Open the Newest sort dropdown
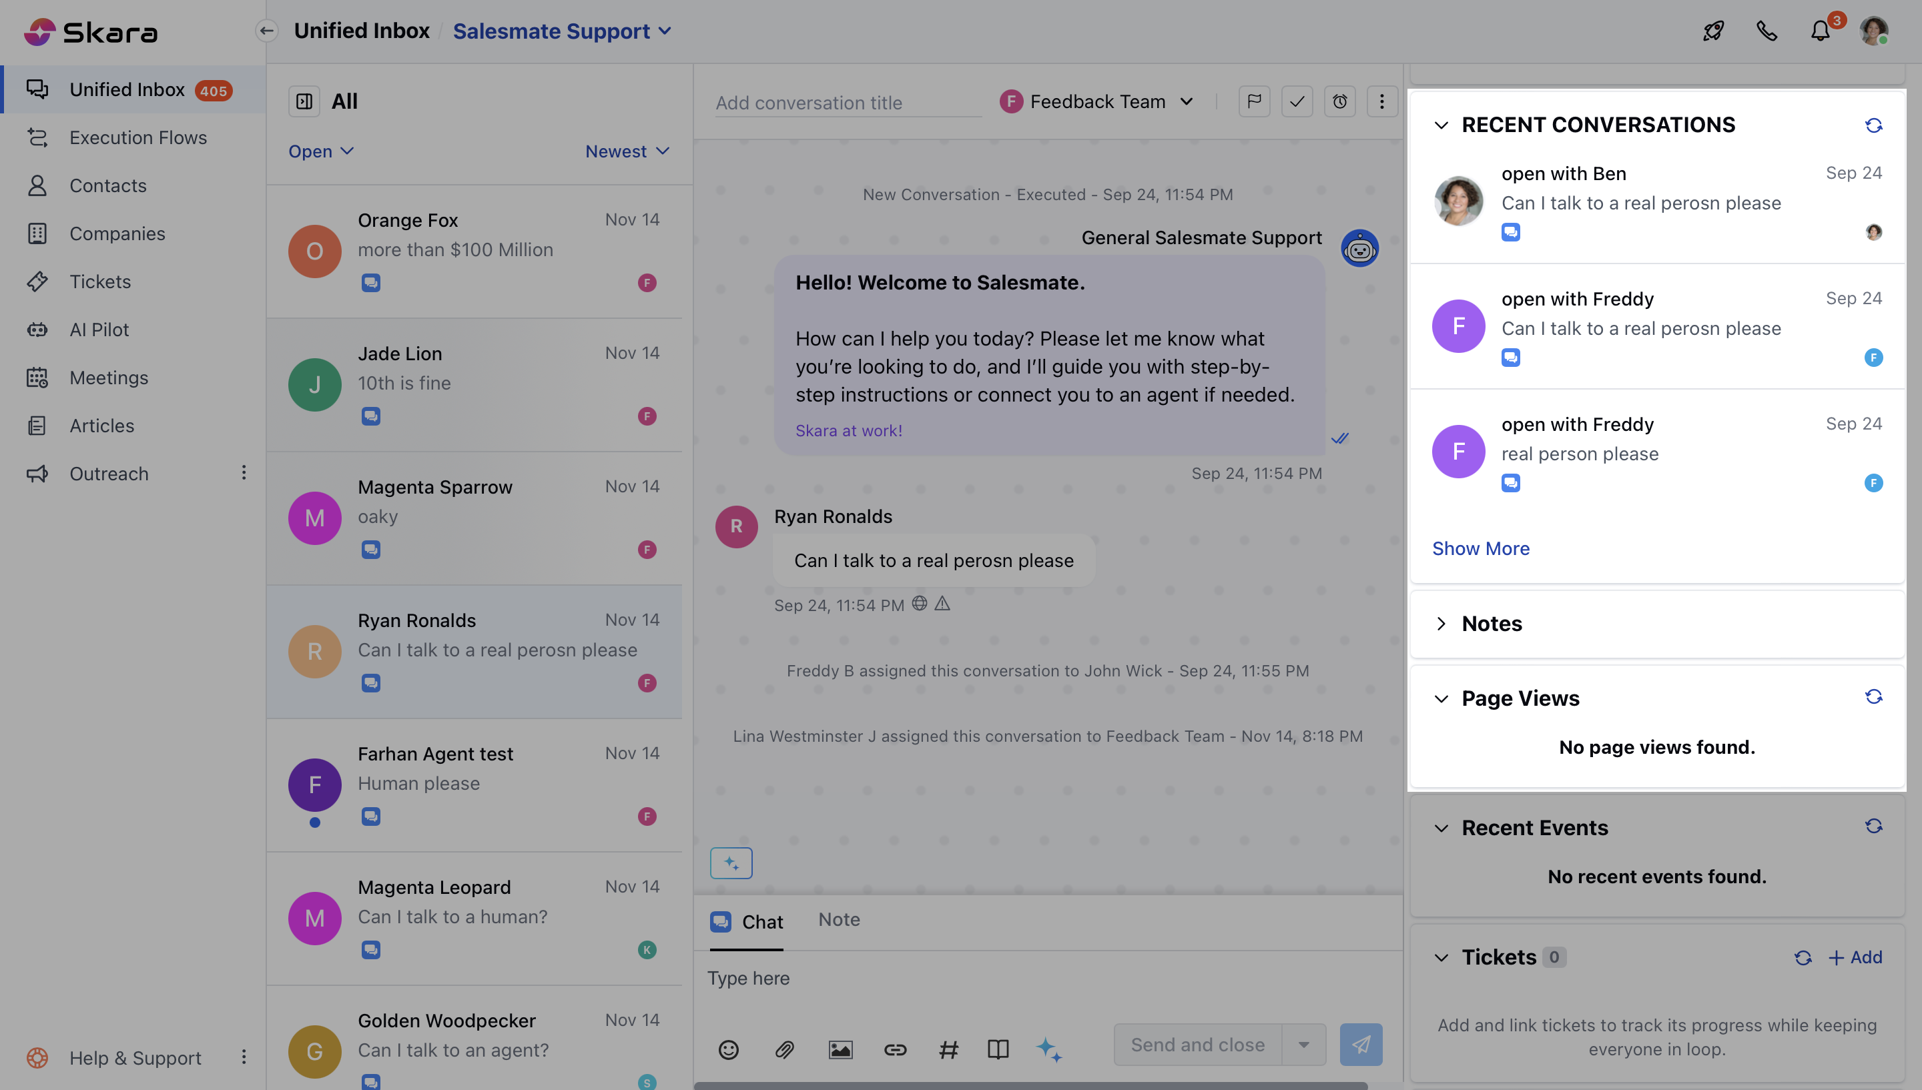The height and width of the screenshot is (1090, 1922). coord(626,151)
